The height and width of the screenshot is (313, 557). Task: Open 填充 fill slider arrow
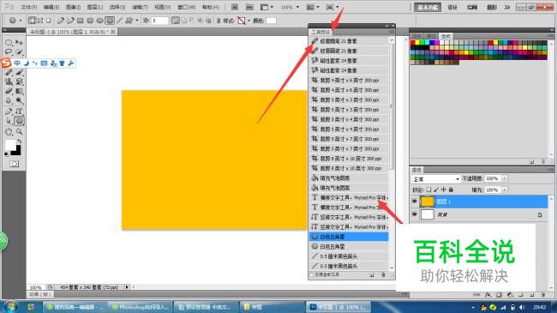[504, 190]
